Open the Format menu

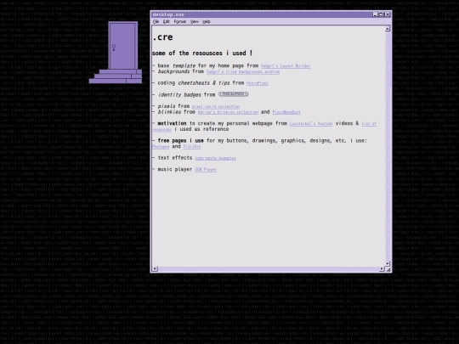180,21
